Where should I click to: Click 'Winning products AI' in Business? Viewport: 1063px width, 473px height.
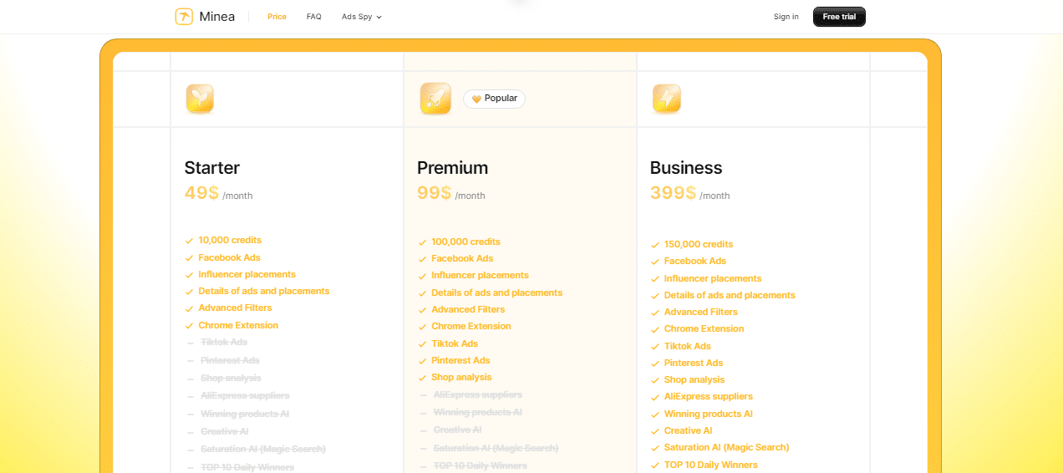708,414
